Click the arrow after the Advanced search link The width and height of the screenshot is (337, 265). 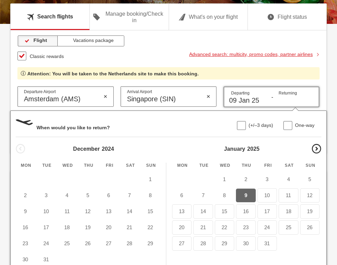click(318, 55)
